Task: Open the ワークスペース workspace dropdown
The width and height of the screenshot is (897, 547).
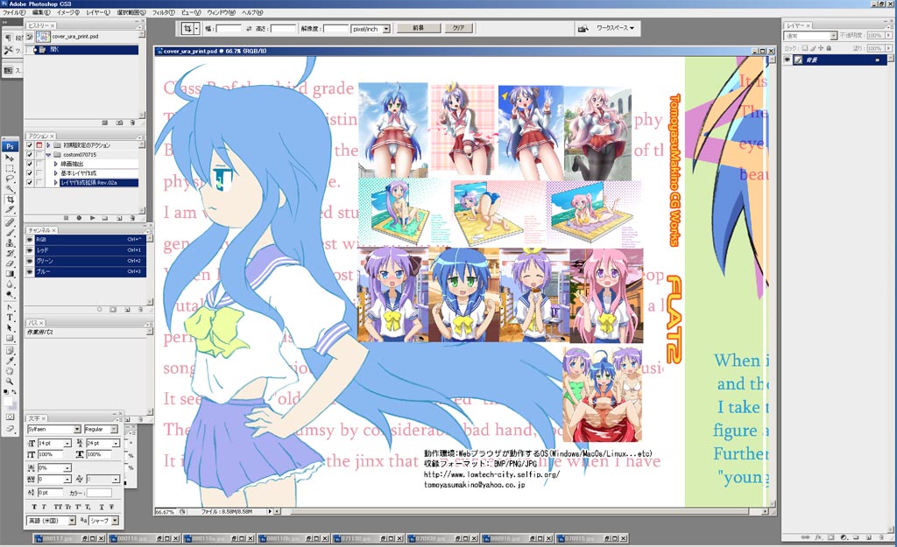Action: click(x=615, y=28)
